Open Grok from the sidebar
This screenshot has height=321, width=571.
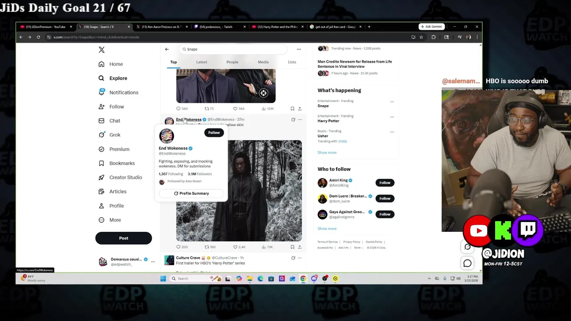109,135
